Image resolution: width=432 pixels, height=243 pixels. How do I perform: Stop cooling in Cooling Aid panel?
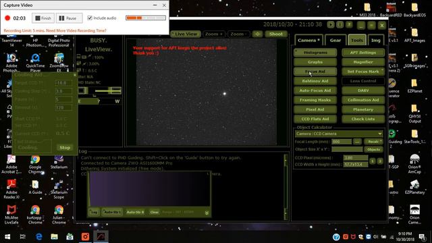click(65, 148)
